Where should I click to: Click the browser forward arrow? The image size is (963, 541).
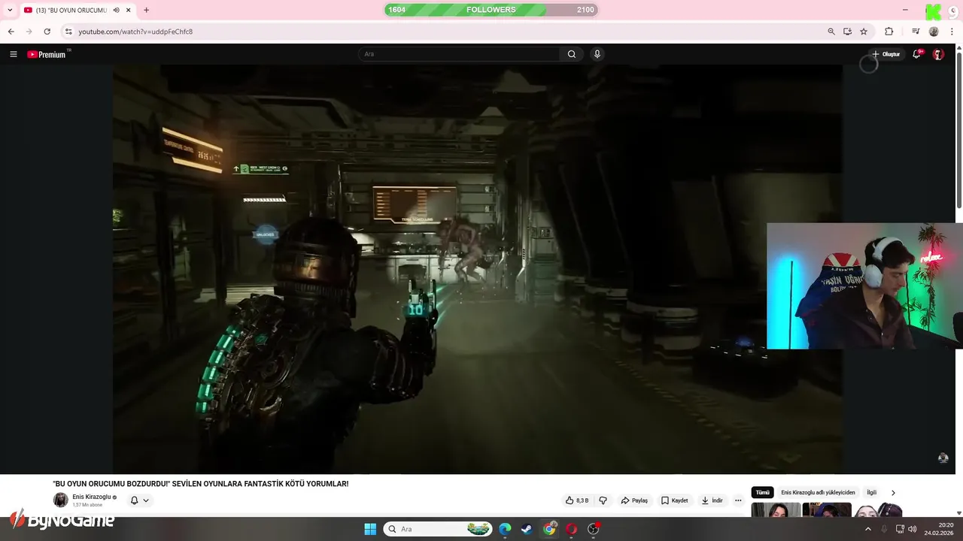(x=29, y=32)
